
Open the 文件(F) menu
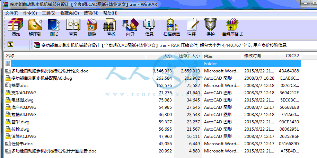(x=12, y=13)
